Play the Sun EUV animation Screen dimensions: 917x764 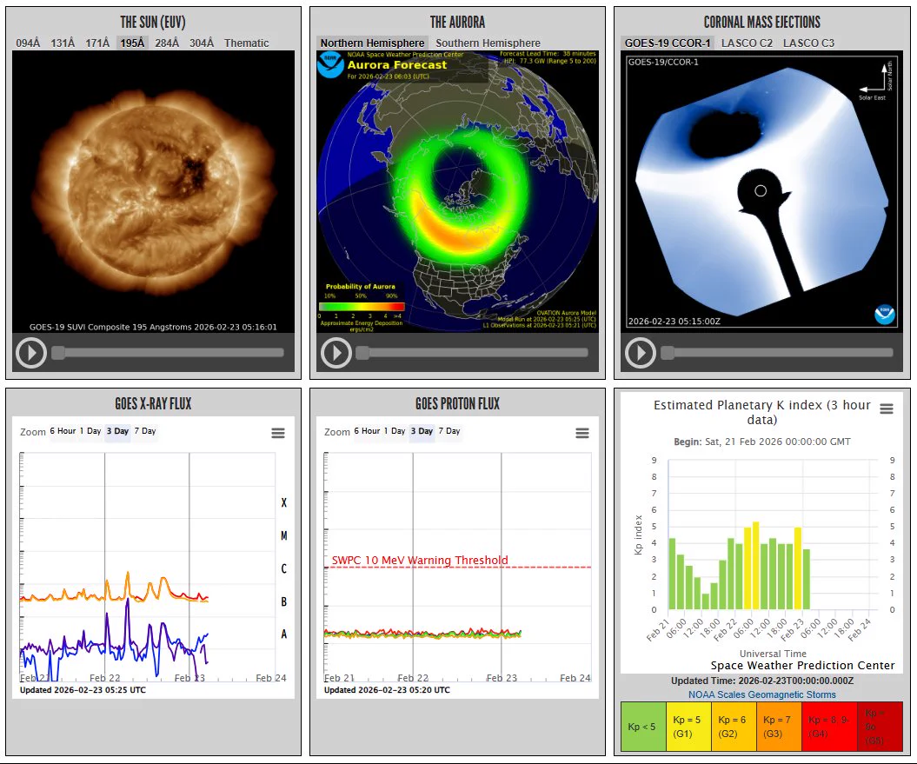[x=31, y=353]
